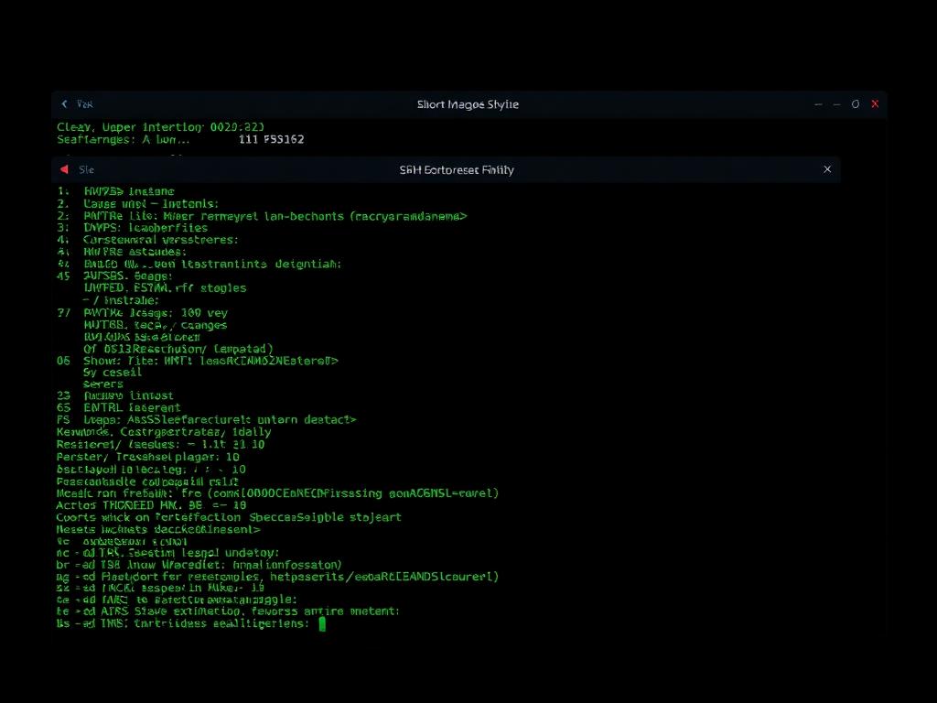
Task: Select line 06 starting 'Show: Tite:'
Action: [198, 361]
